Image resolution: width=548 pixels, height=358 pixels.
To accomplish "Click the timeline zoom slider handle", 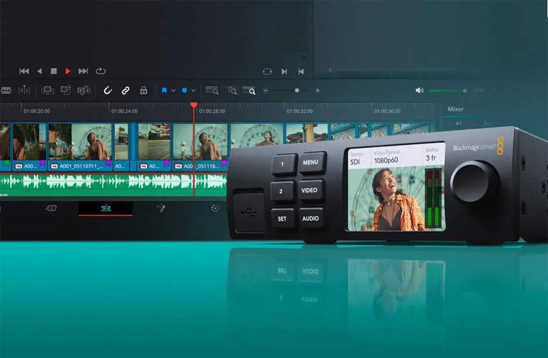I will coord(297,90).
